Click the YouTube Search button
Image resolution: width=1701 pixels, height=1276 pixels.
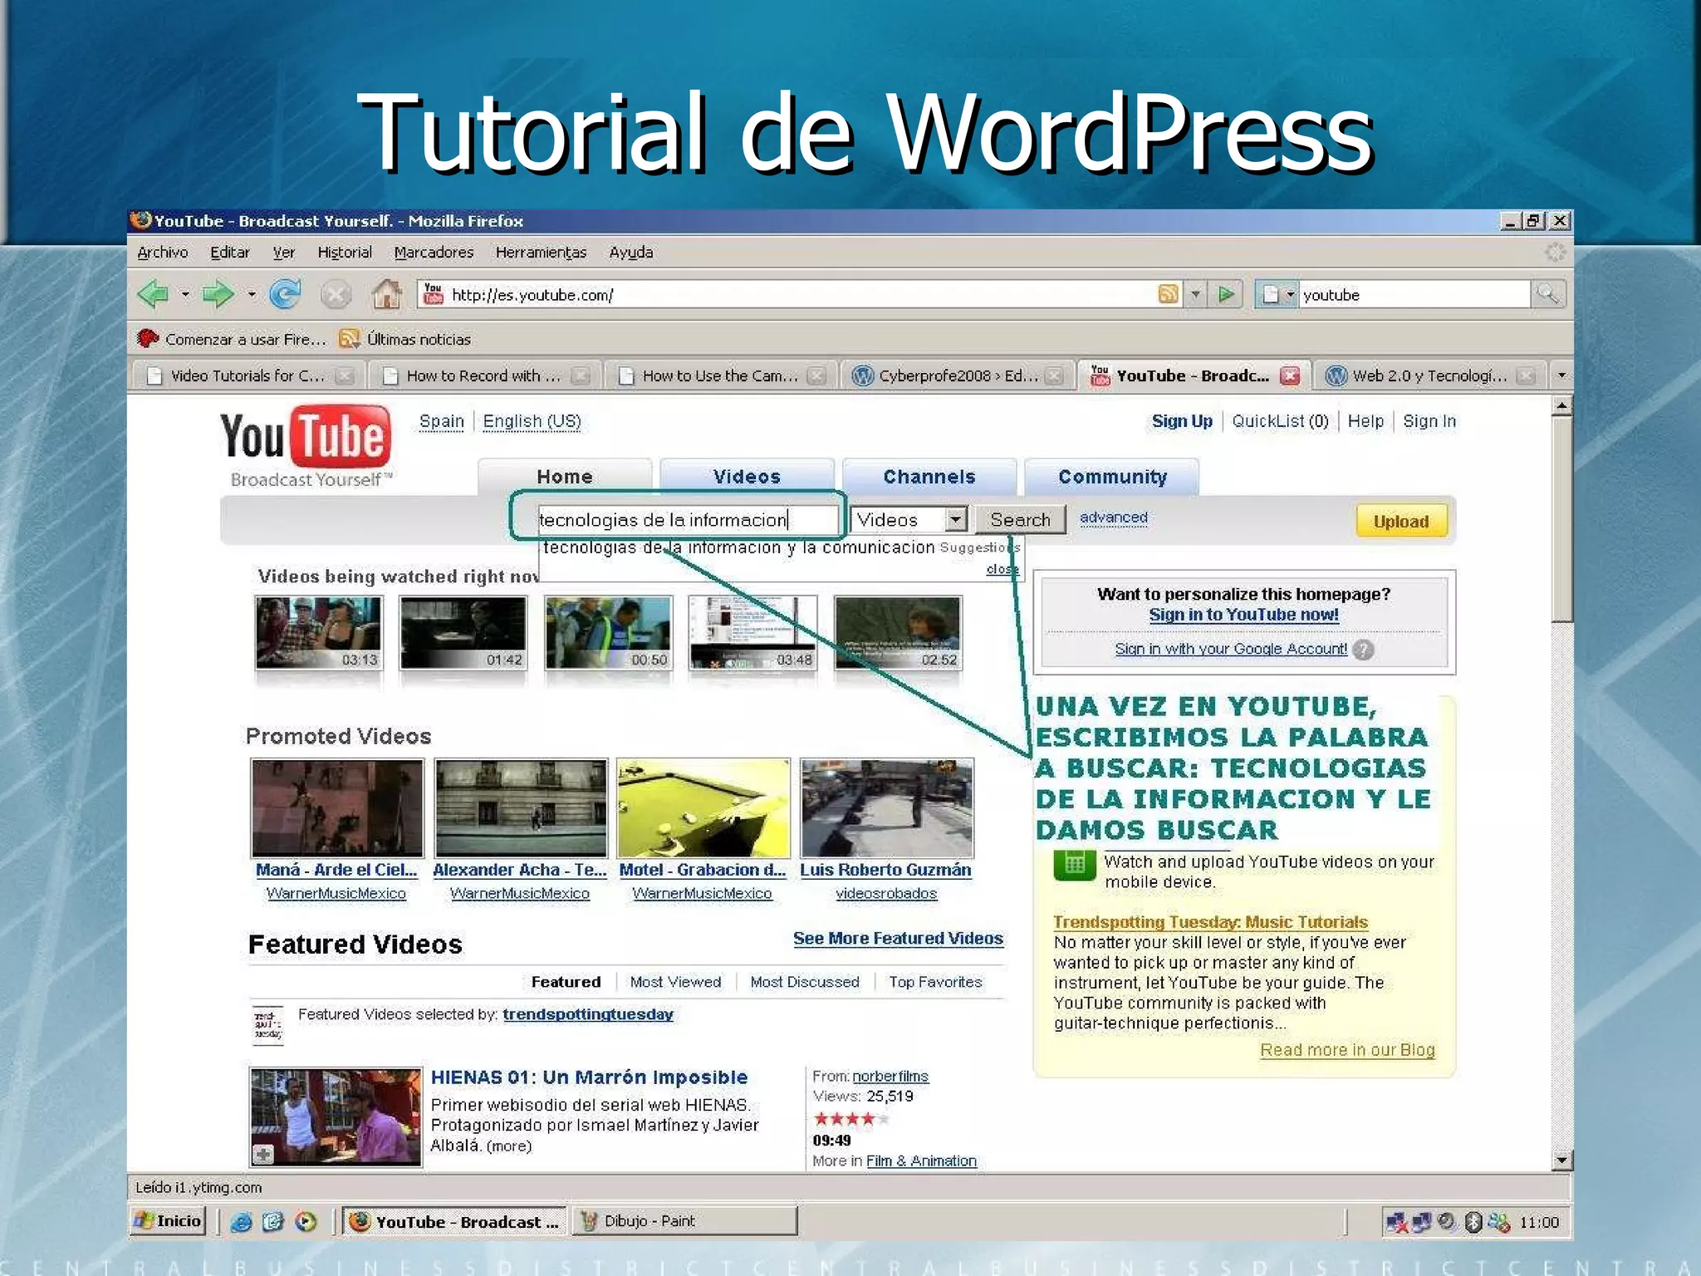(x=1020, y=520)
